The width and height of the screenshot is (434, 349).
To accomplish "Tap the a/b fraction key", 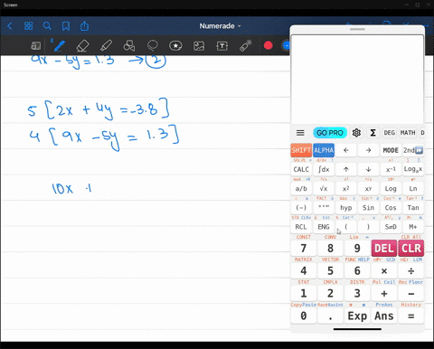I will pos(301,189).
